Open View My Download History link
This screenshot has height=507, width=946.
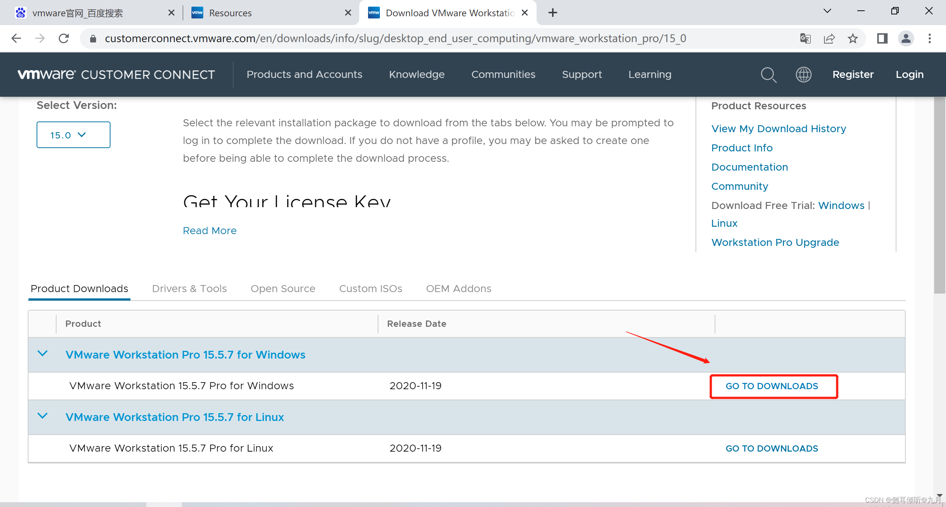pos(778,129)
